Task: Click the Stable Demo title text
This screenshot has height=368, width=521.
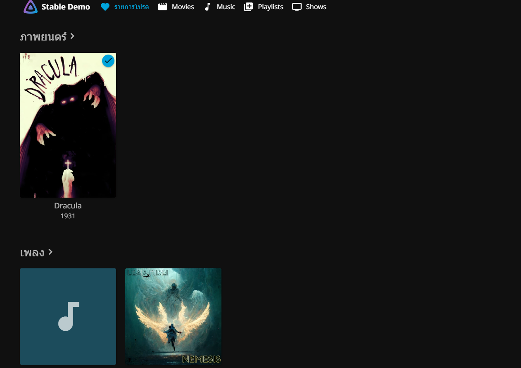Action: coord(66,7)
